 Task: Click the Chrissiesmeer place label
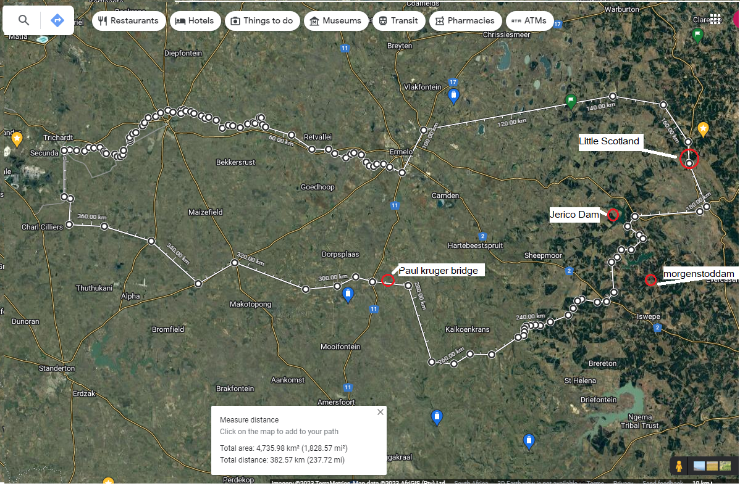pos(507,35)
